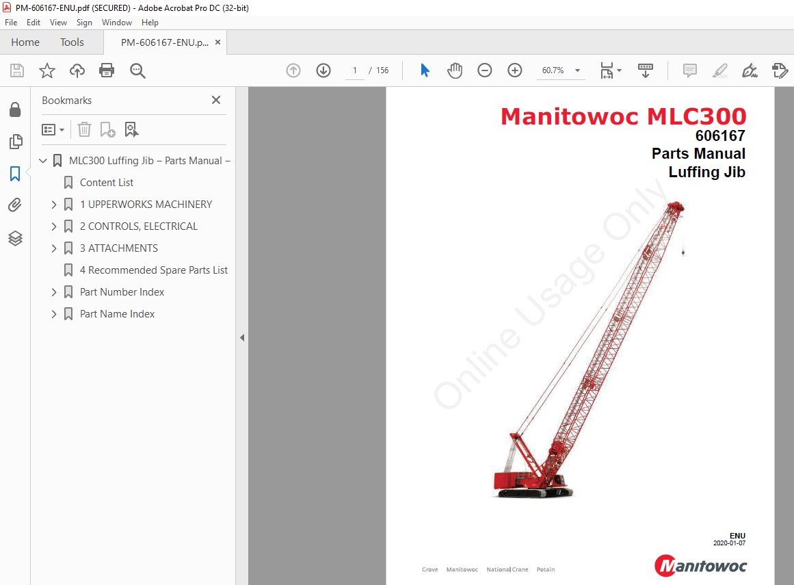Select 3 ATTACHMENTS bookmark text

119,248
